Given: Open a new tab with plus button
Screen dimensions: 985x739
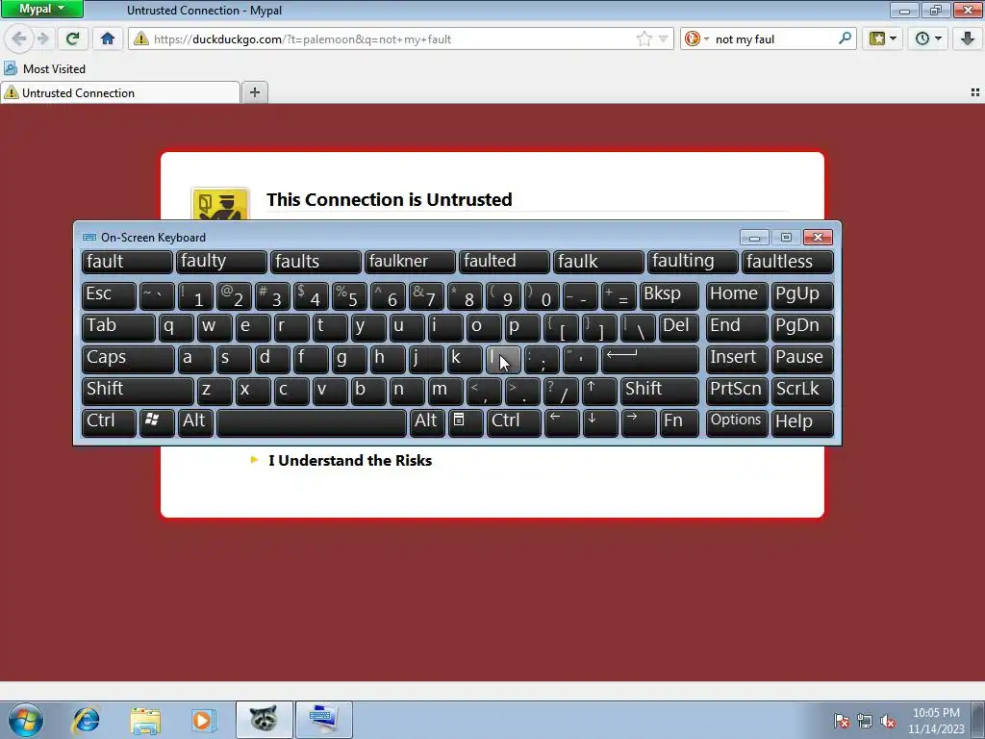Looking at the screenshot, I should tap(254, 92).
